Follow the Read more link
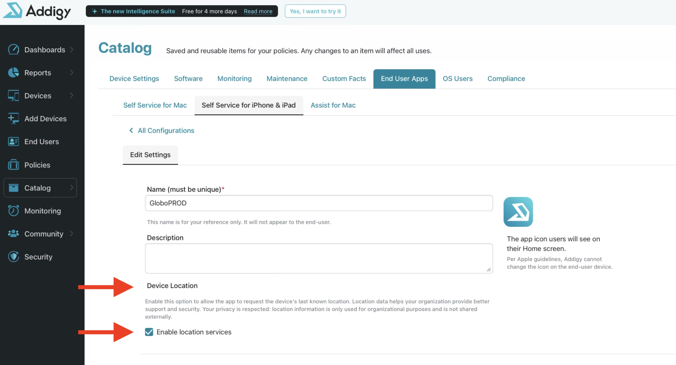The height and width of the screenshot is (365, 676). 258,11
